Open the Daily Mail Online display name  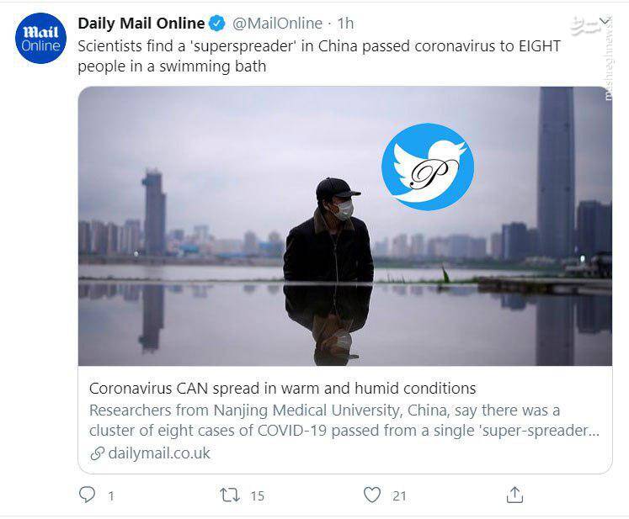coord(141,24)
